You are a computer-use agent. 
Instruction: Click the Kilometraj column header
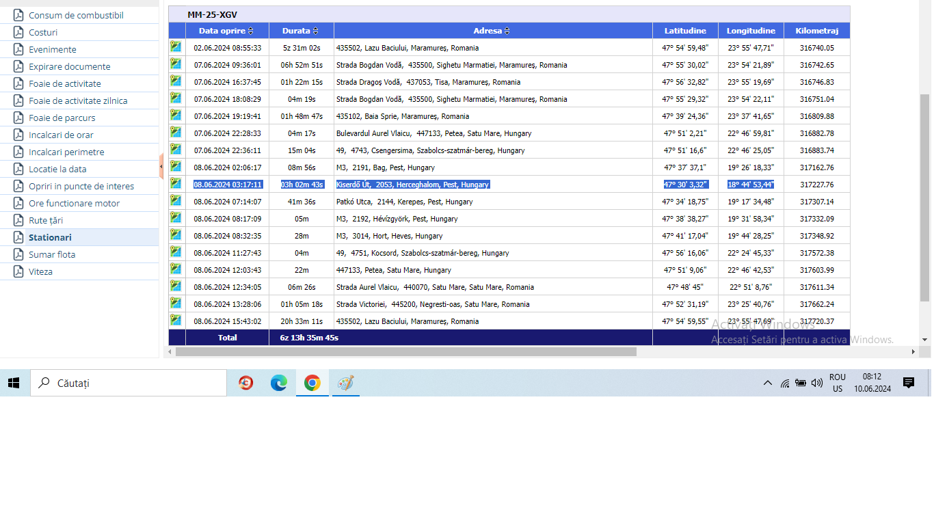click(816, 31)
